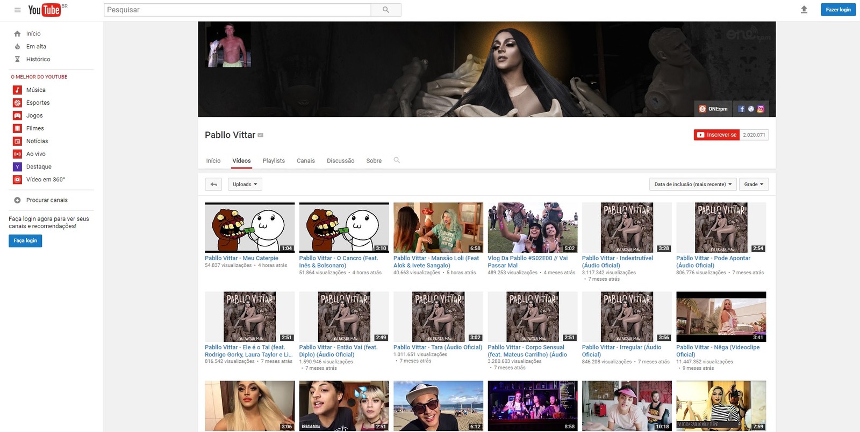The height and width of the screenshot is (432, 860).
Task: Click the Destaque icon
Action: (17, 167)
